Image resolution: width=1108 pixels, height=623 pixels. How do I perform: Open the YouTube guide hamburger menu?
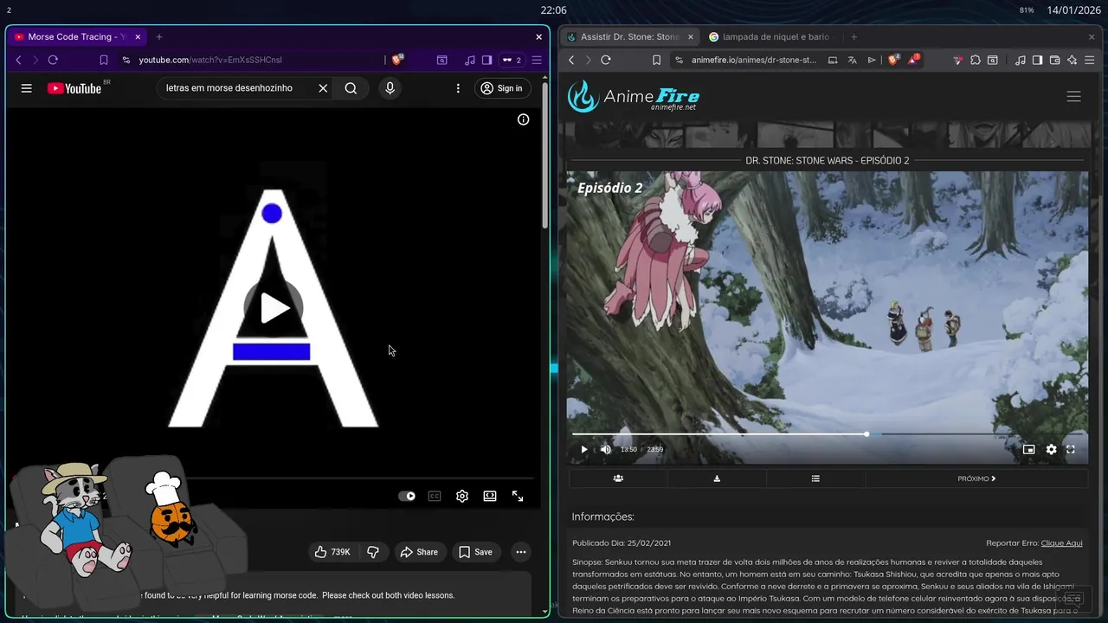pyautogui.click(x=27, y=88)
